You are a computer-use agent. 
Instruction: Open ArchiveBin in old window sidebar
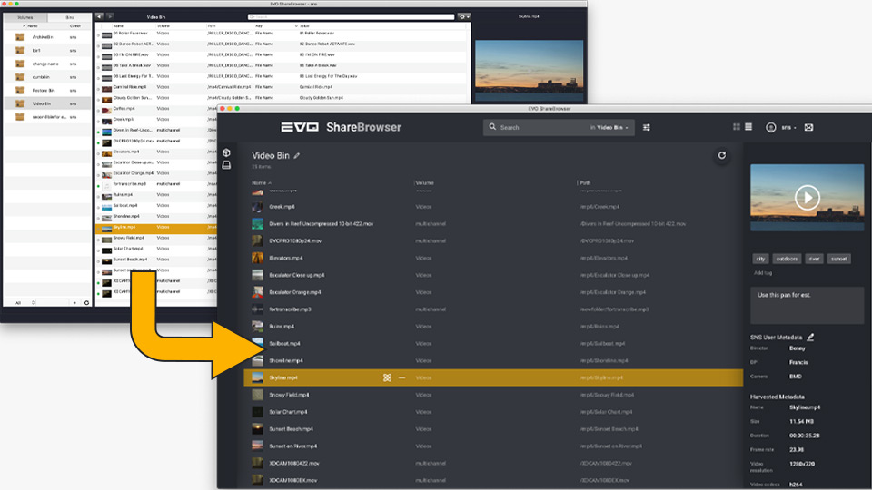[47, 37]
